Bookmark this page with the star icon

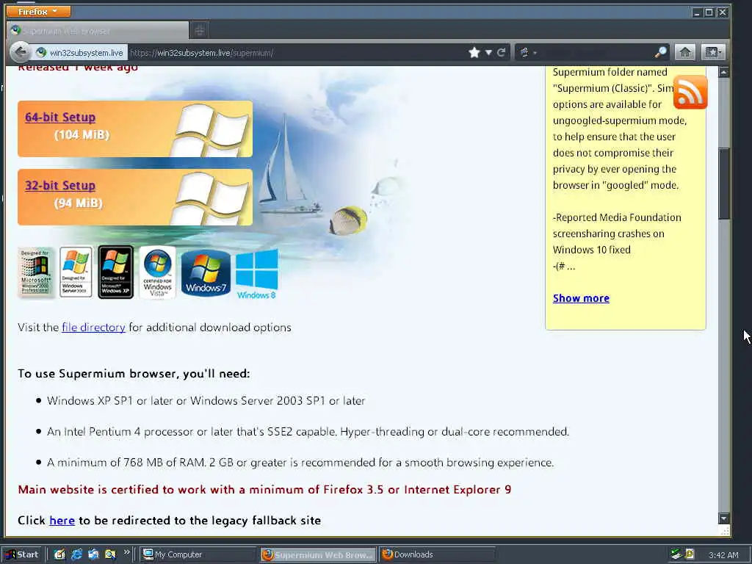pyautogui.click(x=474, y=52)
